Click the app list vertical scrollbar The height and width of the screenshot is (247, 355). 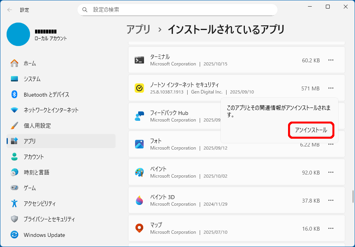pos(353,196)
